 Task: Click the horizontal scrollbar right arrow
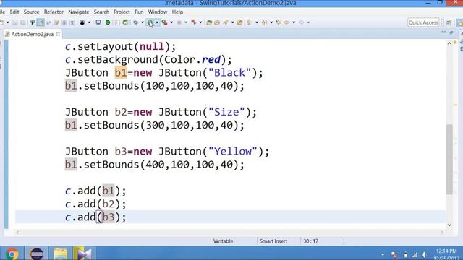(442, 233)
